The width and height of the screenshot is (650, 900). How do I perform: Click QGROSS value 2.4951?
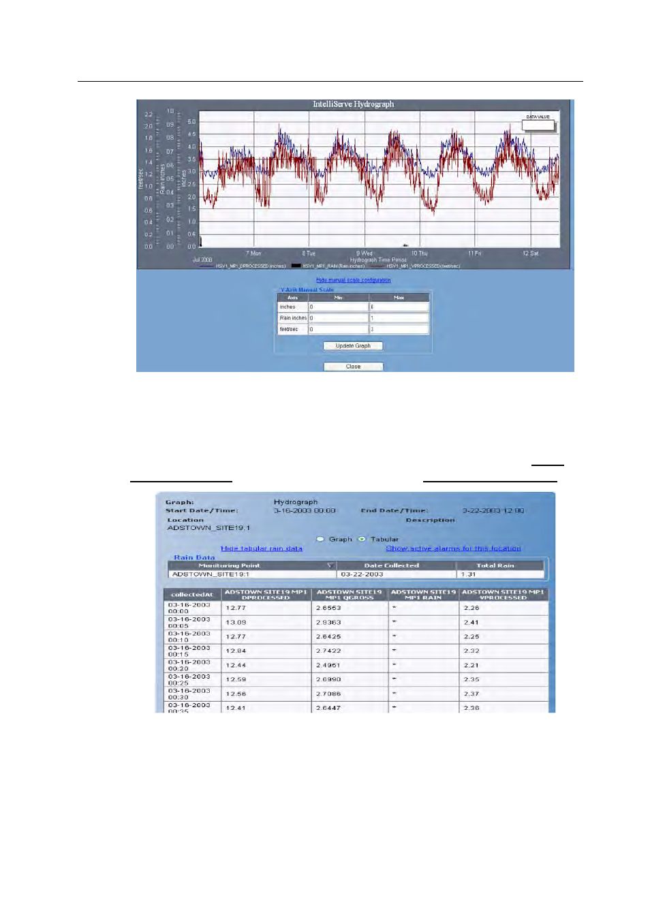pyautogui.click(x=328, y=666)
